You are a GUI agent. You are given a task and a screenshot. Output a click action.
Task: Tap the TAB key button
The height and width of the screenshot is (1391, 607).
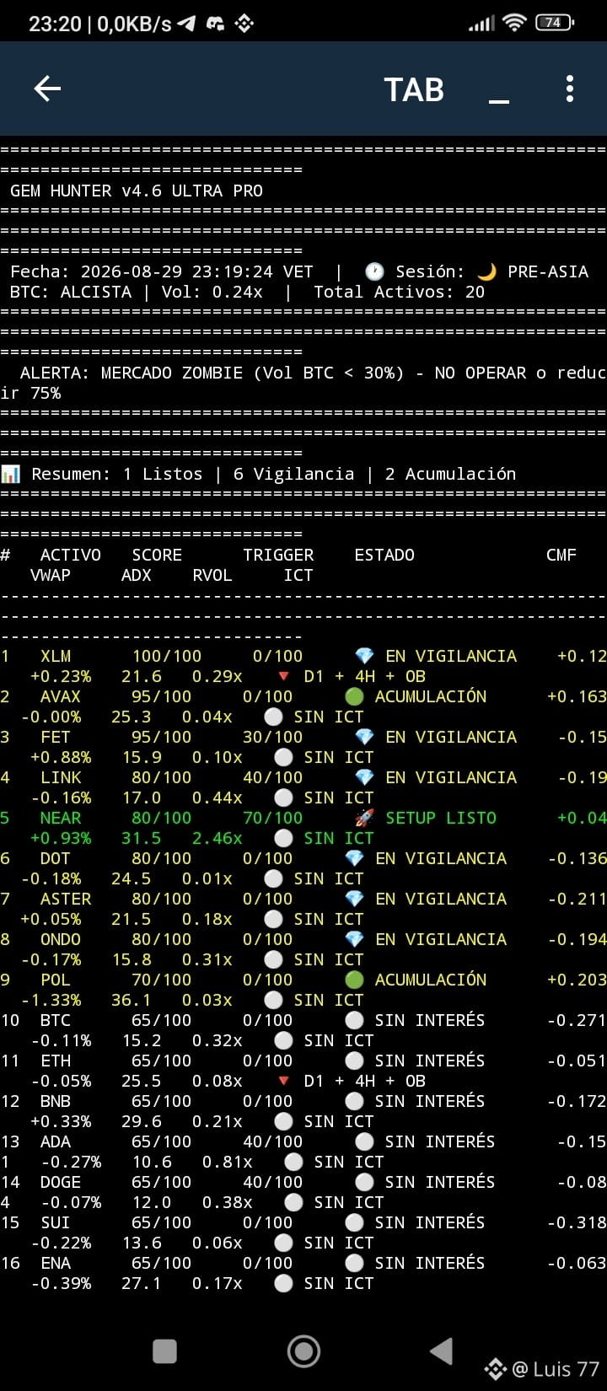[414, 89]
